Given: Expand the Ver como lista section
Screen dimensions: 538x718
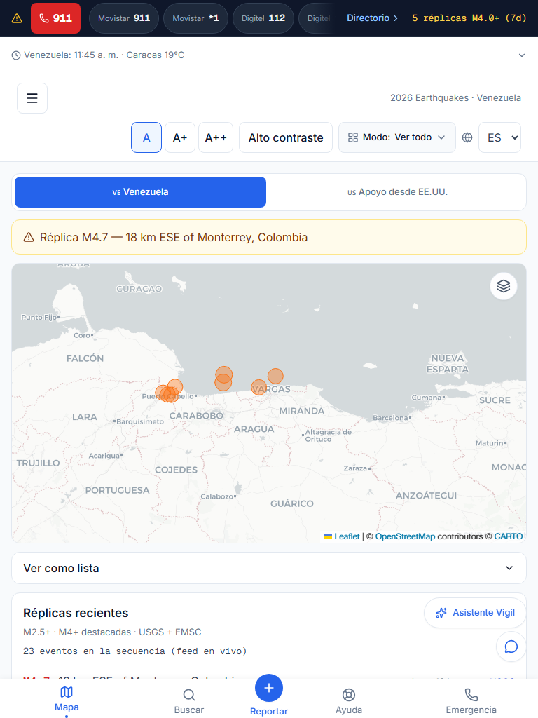Looking at the screenshot, I should [268, 568].
